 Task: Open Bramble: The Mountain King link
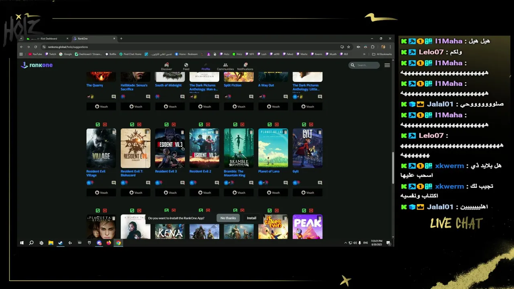click(235, 173)
